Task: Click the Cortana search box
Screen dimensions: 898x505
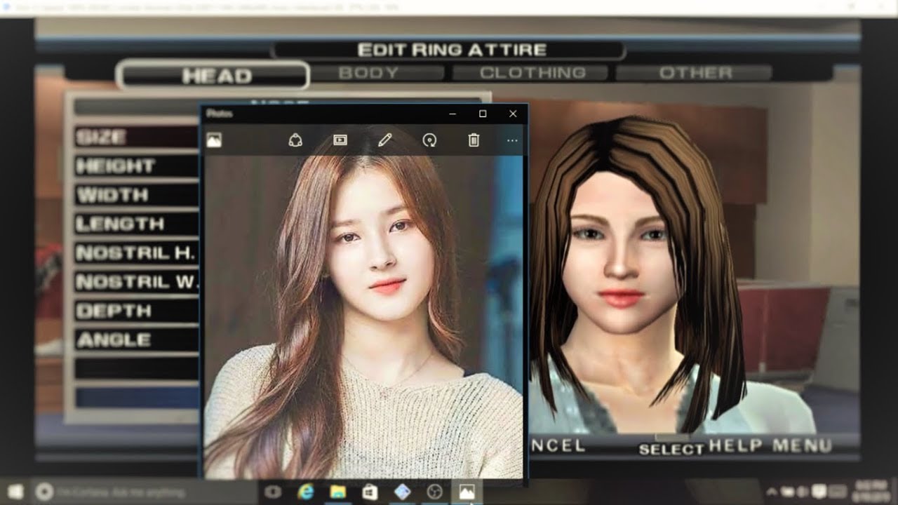Action: [144, 492]
